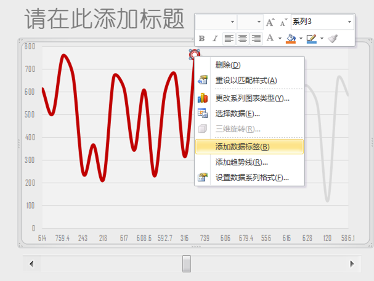Click the scrollbar left arrow
This screenshot has width=374, height=281.
click(x=31, y=264)
